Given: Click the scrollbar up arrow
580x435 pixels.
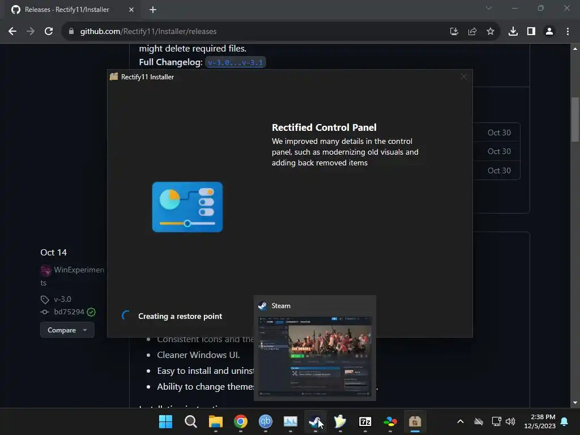Looking at the screenshot, I should [x=575, y=49].
